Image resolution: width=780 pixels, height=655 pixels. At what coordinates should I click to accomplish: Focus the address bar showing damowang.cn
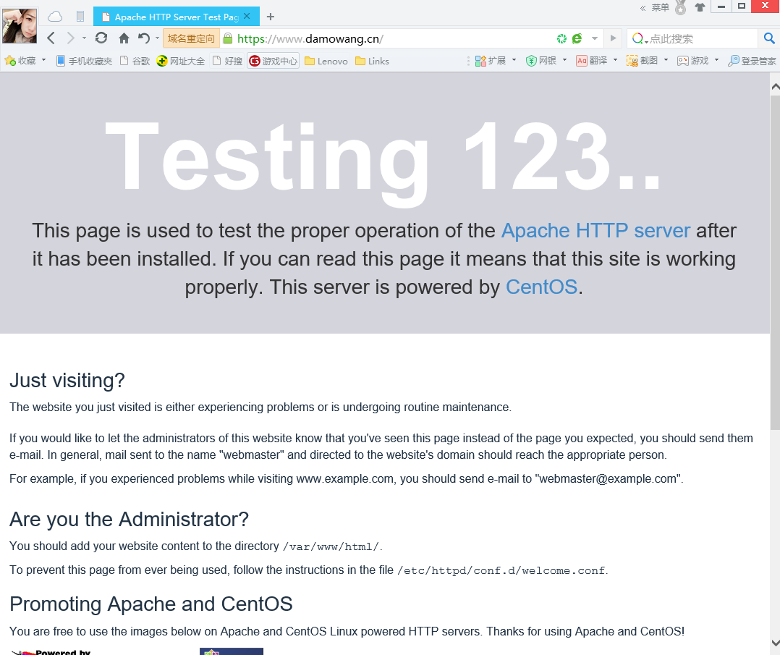click(388, 39)
